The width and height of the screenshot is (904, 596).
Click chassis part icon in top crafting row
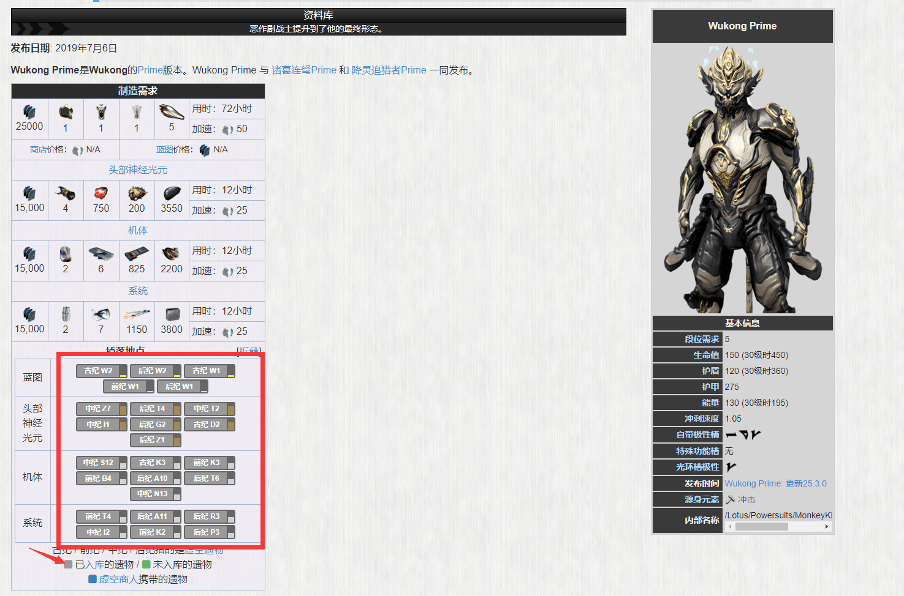click(101, 111)
